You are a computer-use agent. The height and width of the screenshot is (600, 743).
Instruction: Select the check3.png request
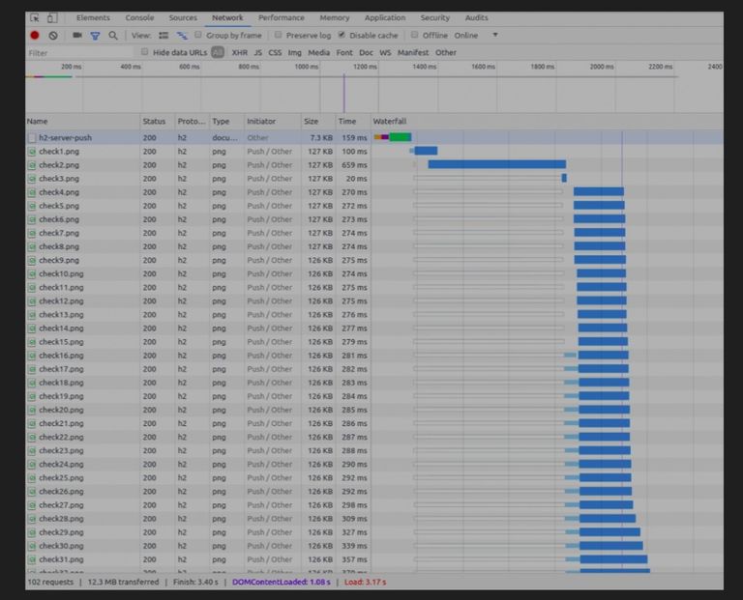click(x=374, y=179)
